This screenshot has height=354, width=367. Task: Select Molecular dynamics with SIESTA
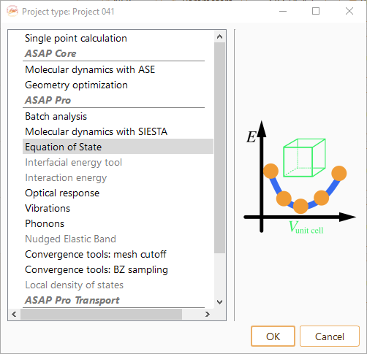(118, 131)
